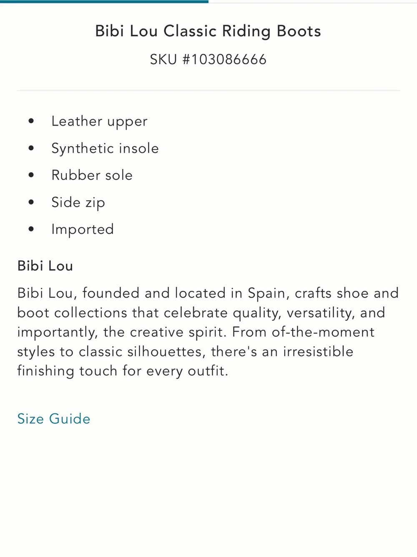This screenshot has width=417, height=557.
Task: Tap the SKU #103086666 text
Action: (208, 59)
